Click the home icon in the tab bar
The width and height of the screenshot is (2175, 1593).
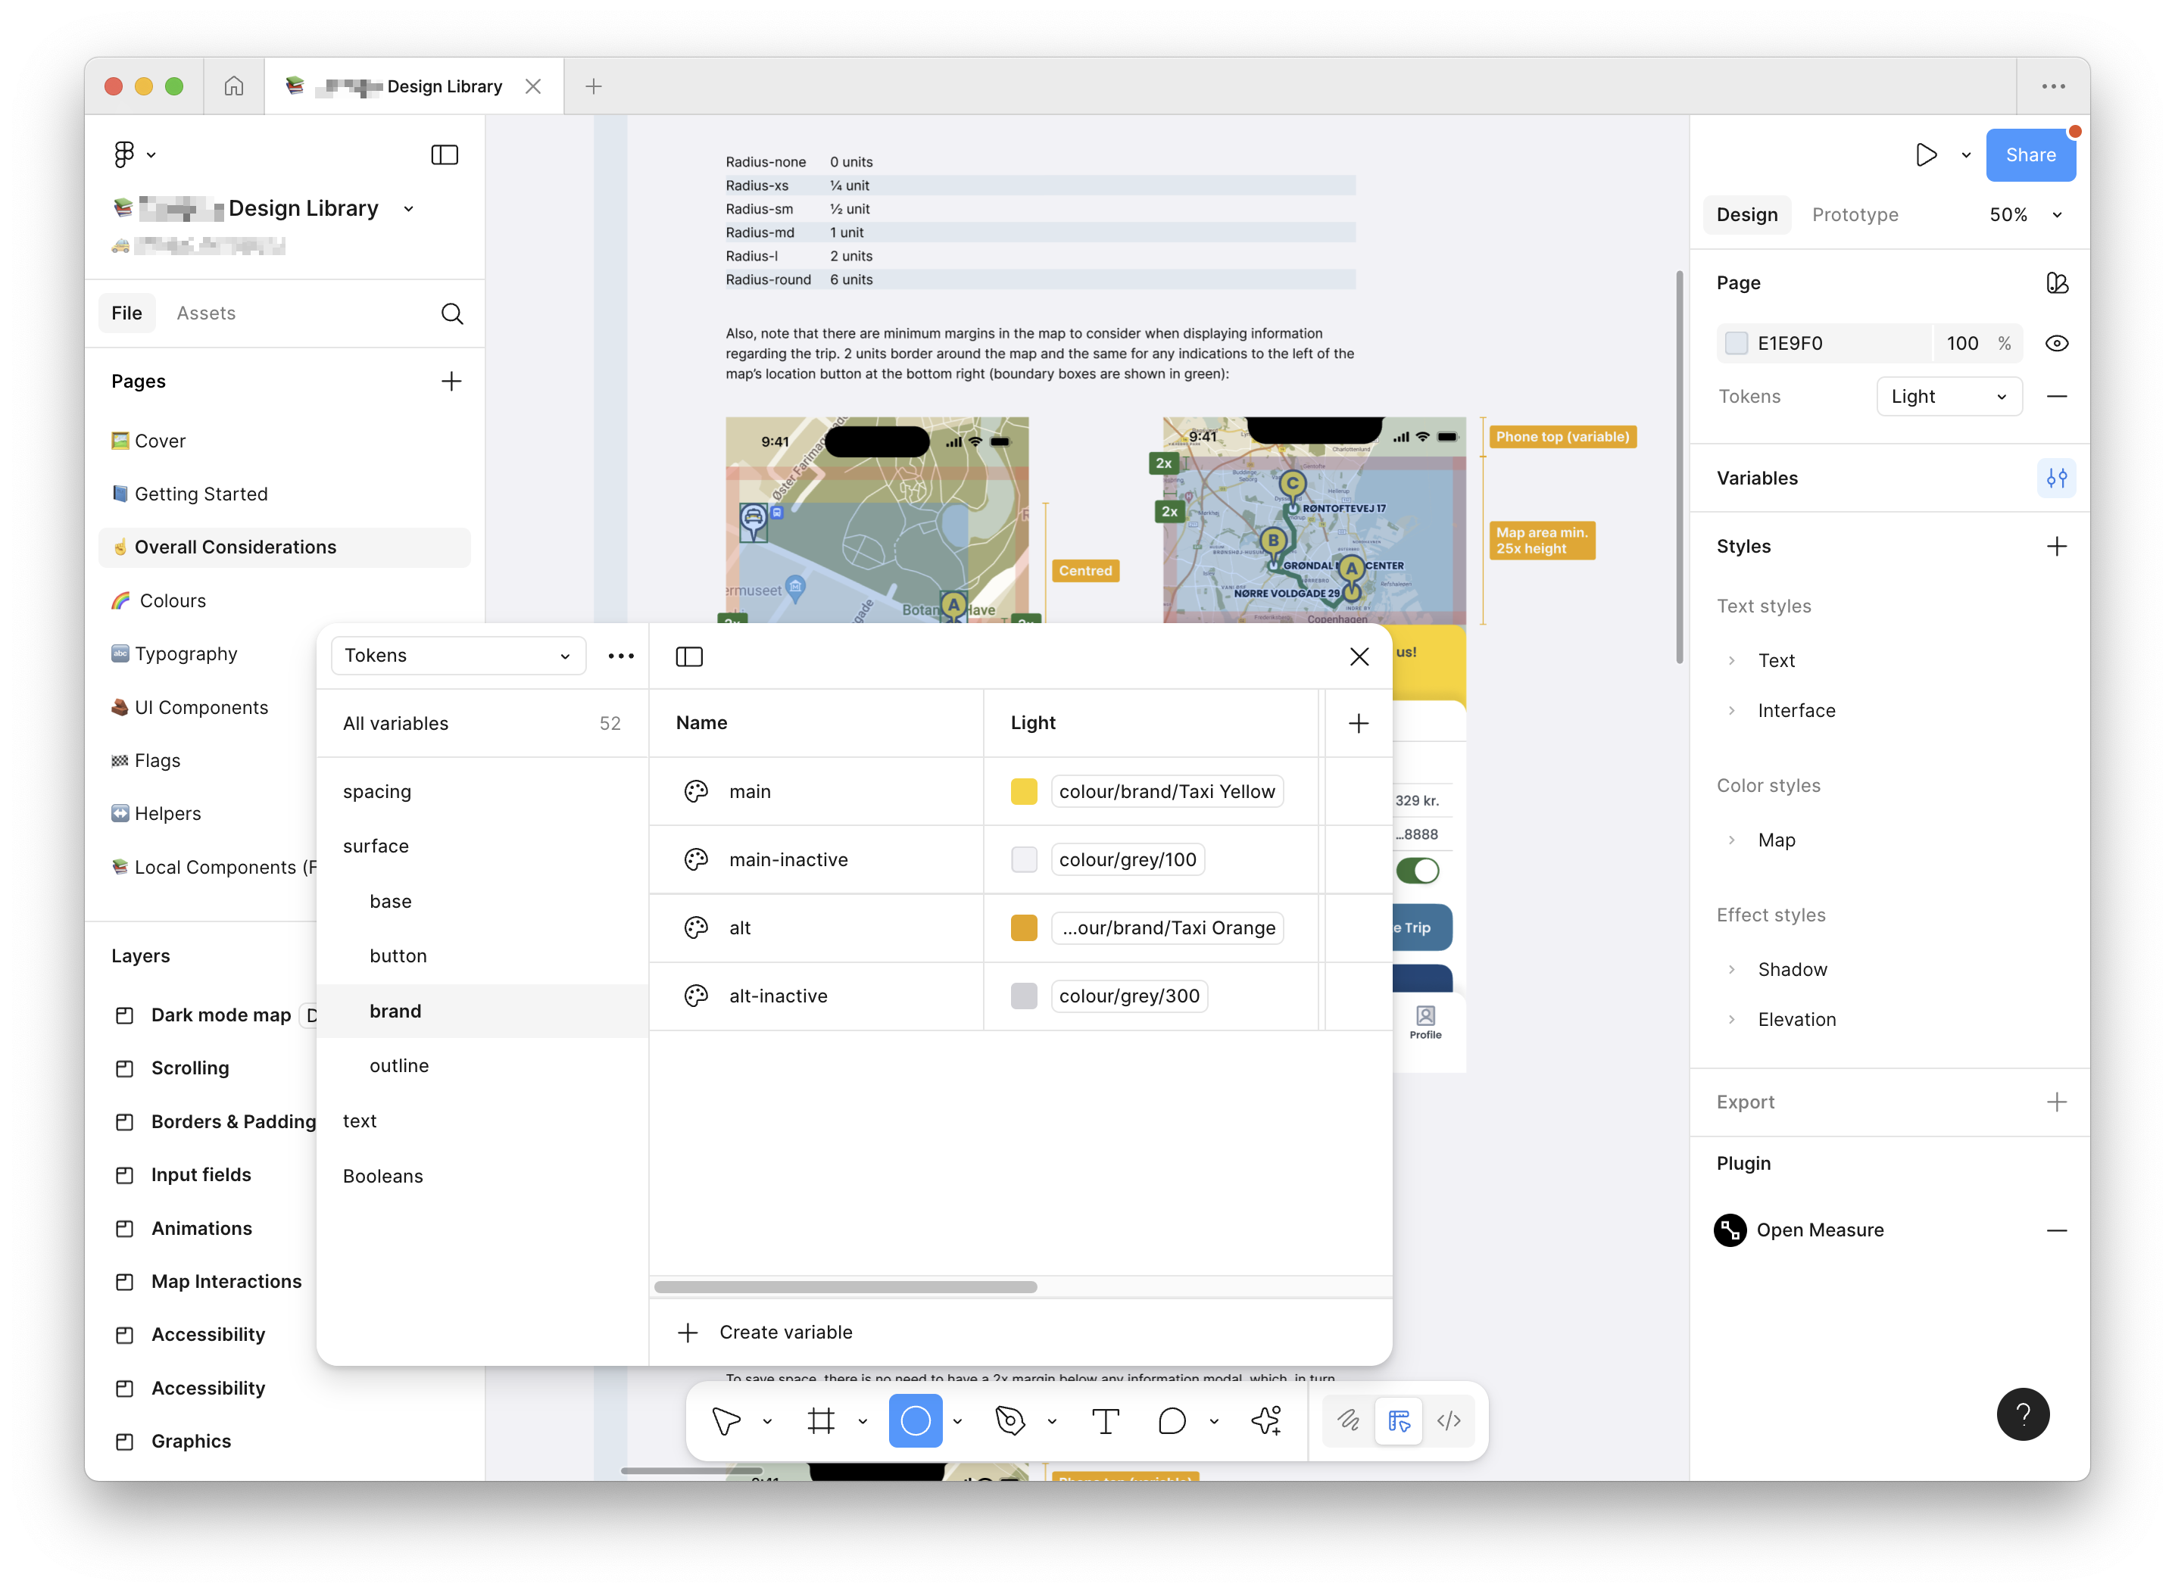pos(233,86)
